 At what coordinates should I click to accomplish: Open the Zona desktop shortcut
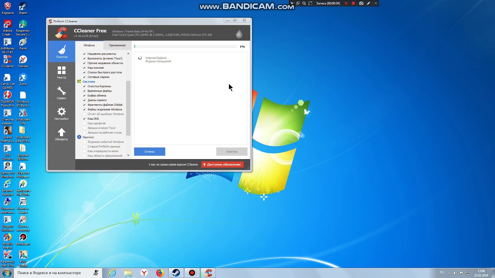23,80
